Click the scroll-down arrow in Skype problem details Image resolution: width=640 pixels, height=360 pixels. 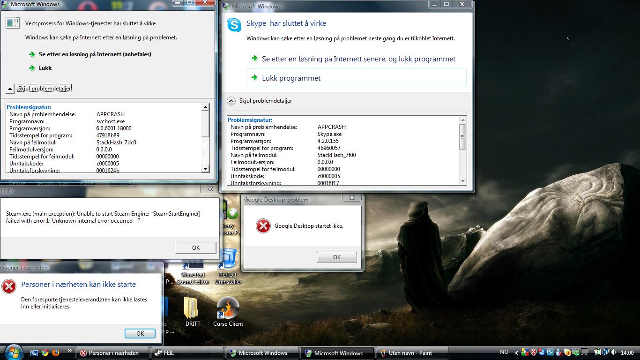coord(463,181)
